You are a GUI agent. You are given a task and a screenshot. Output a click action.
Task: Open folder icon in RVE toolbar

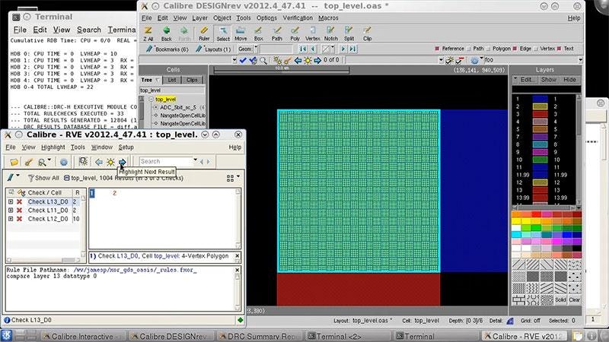[x=14, y=162]
